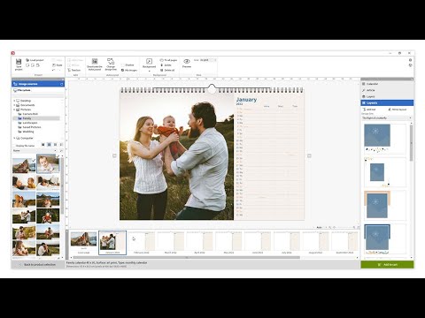Click Delete all in the Background group
The image size is (425, 318).
pos(167,70)
